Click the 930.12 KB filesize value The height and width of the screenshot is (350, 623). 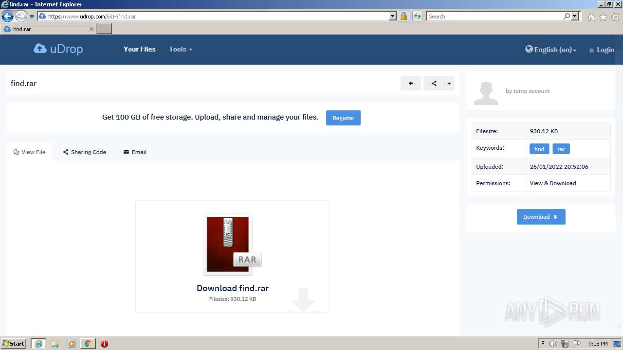click(544, 131)
